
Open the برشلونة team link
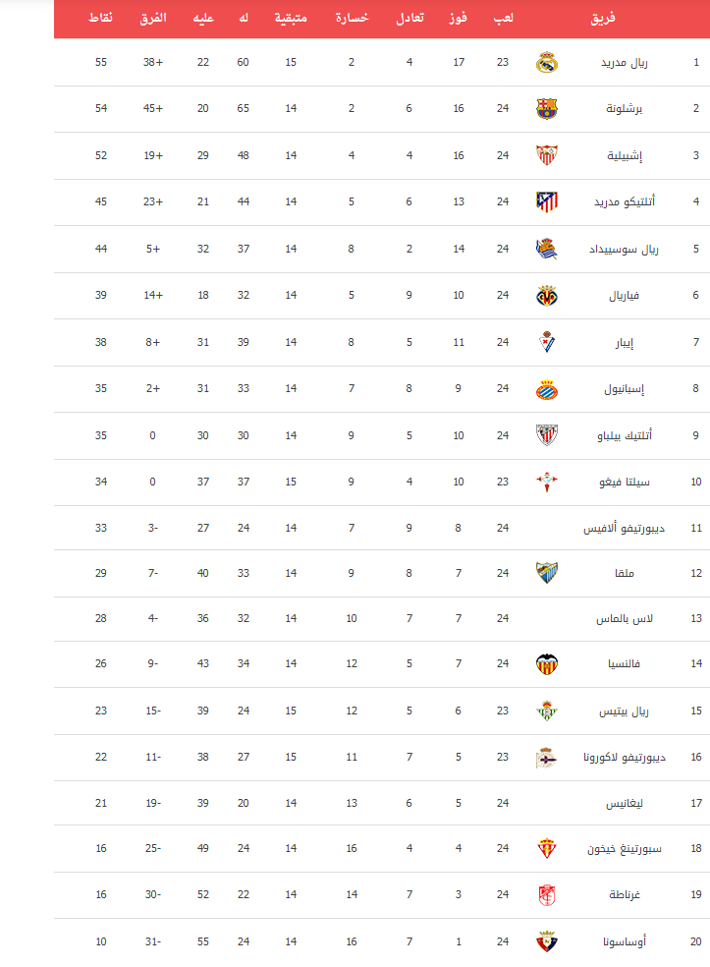625,108
